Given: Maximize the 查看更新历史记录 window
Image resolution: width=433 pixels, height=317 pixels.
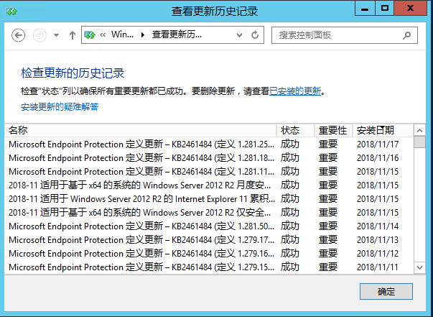Looking at the screenshot, I should [x=385, y=9].
